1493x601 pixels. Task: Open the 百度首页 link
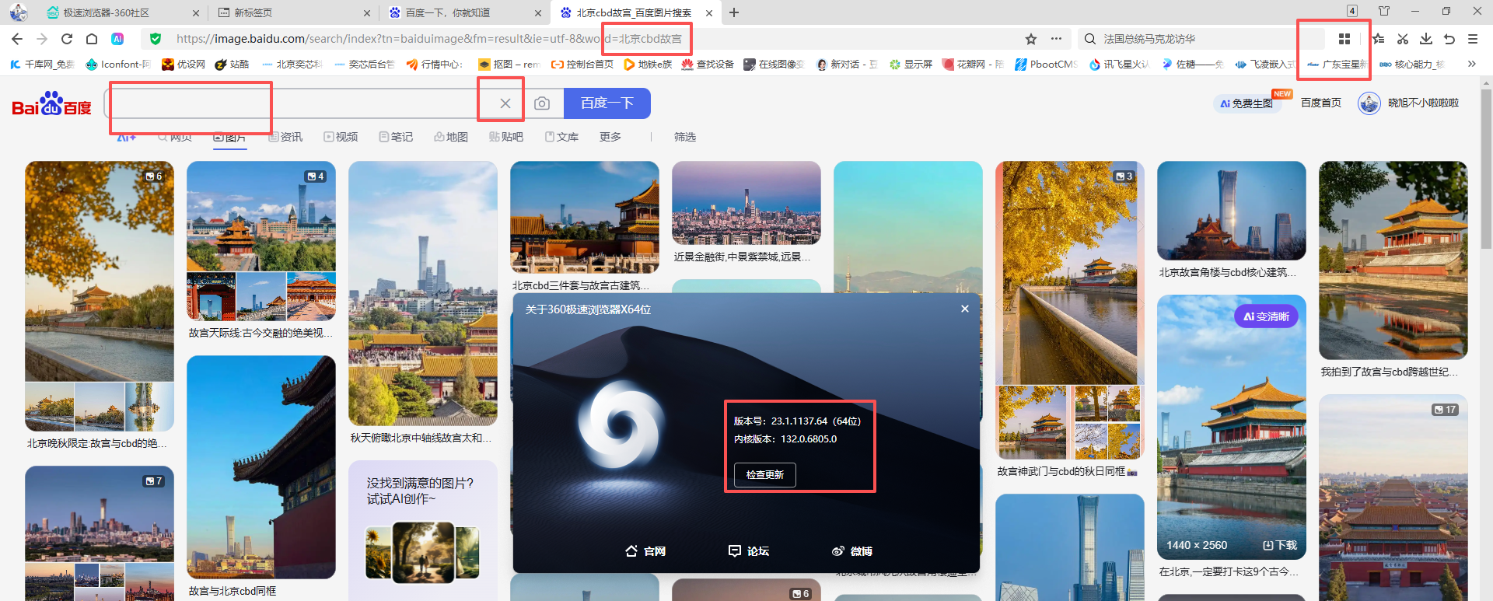1321,103
